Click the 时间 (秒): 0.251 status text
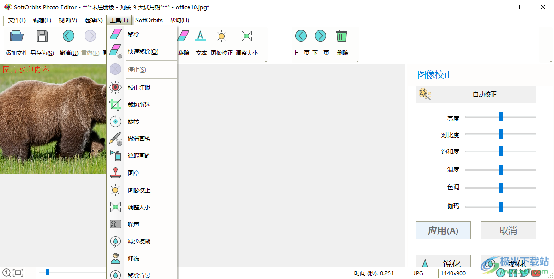This screenshot has height=279, width=554. coord(374,273)
